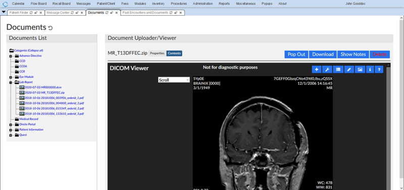The image size is (404, 190).
Task: Open the wrench tools icon in DICOM Viewer
Action: [x=327, y=69]
